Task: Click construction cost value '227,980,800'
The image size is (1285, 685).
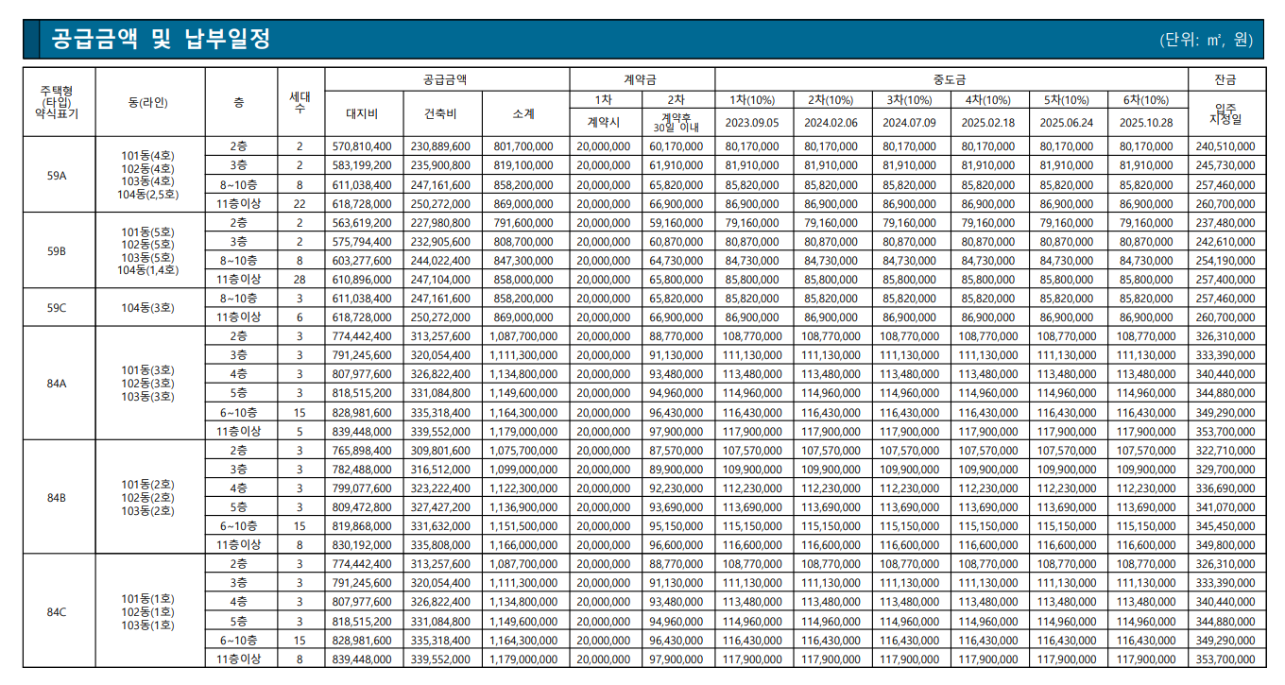Action: click(x=441, y=223)
